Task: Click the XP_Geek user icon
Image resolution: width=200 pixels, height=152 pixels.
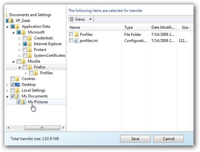Action: [x=11, y=21]
